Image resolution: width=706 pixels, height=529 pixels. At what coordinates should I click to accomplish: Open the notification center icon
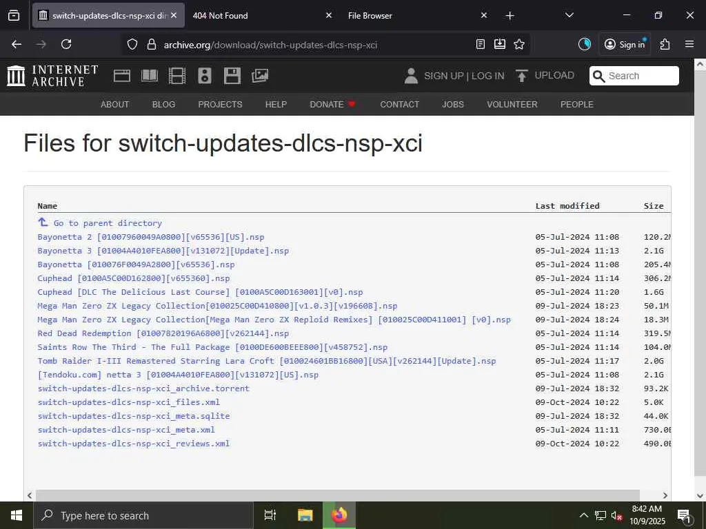point(684,515)
